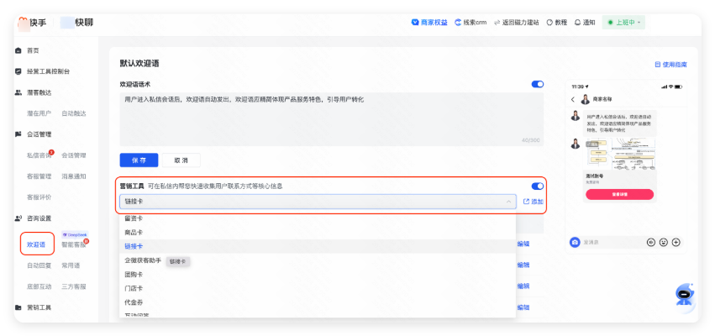Image resolution: width=715 pixels, height=336 pixels.
Task: Click the 通知 bell icon
Action: [x=578, y=23]
